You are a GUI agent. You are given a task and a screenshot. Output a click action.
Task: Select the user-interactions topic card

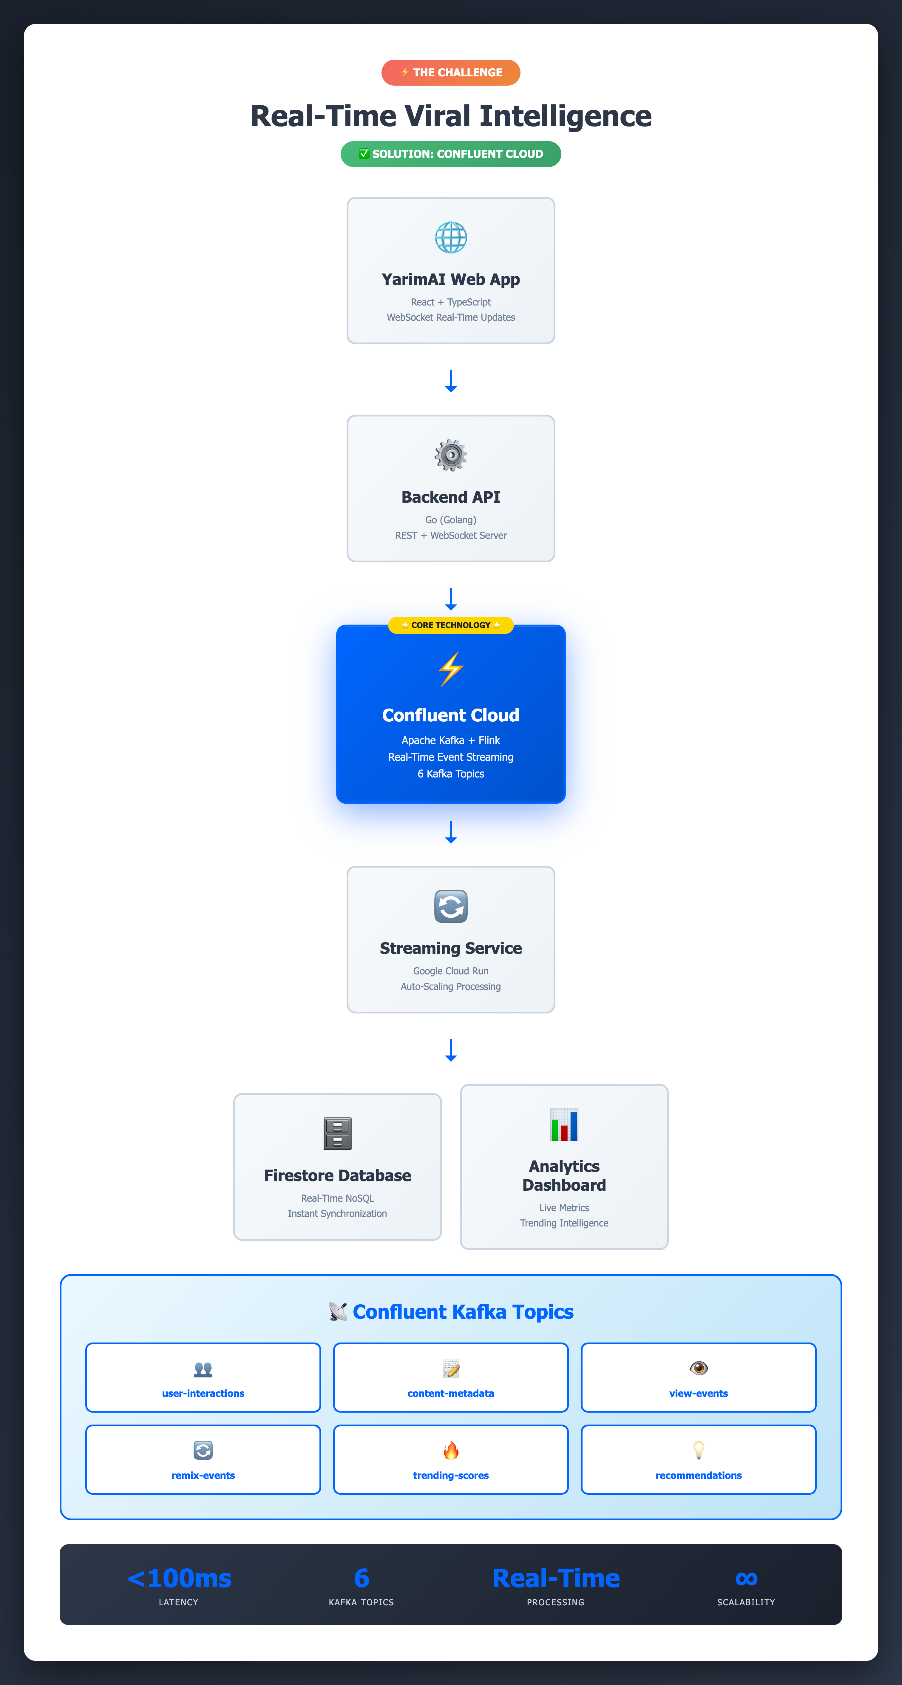pyautogui.click(x=203, y=1377)
